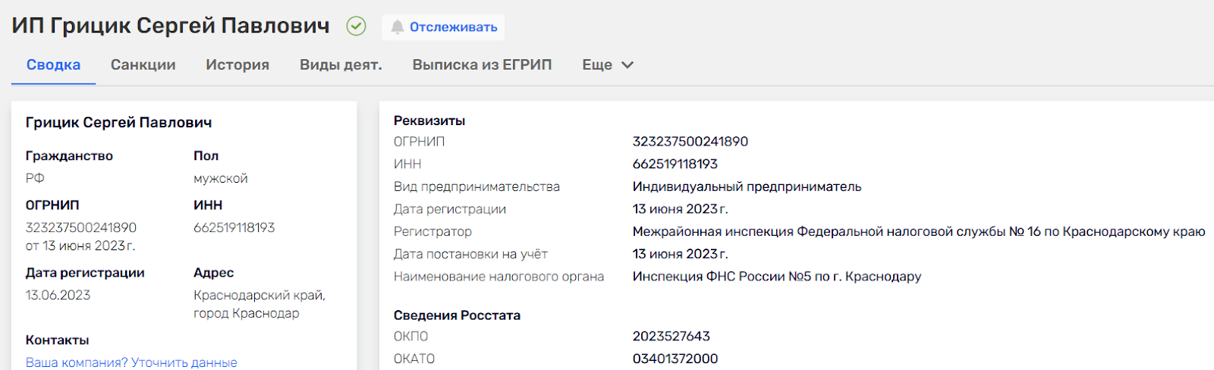Click the bell icon beside Отслеживать
The width and height of the screenshot is (1214, 370).
(x=397, y=27)
